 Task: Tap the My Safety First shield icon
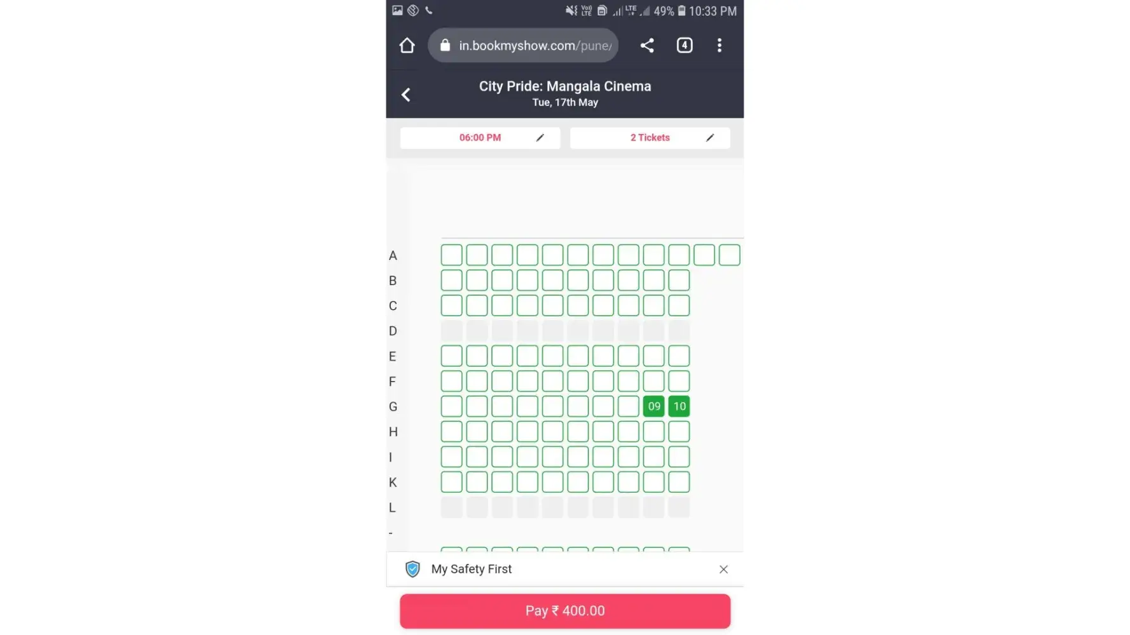click(412, 569)
